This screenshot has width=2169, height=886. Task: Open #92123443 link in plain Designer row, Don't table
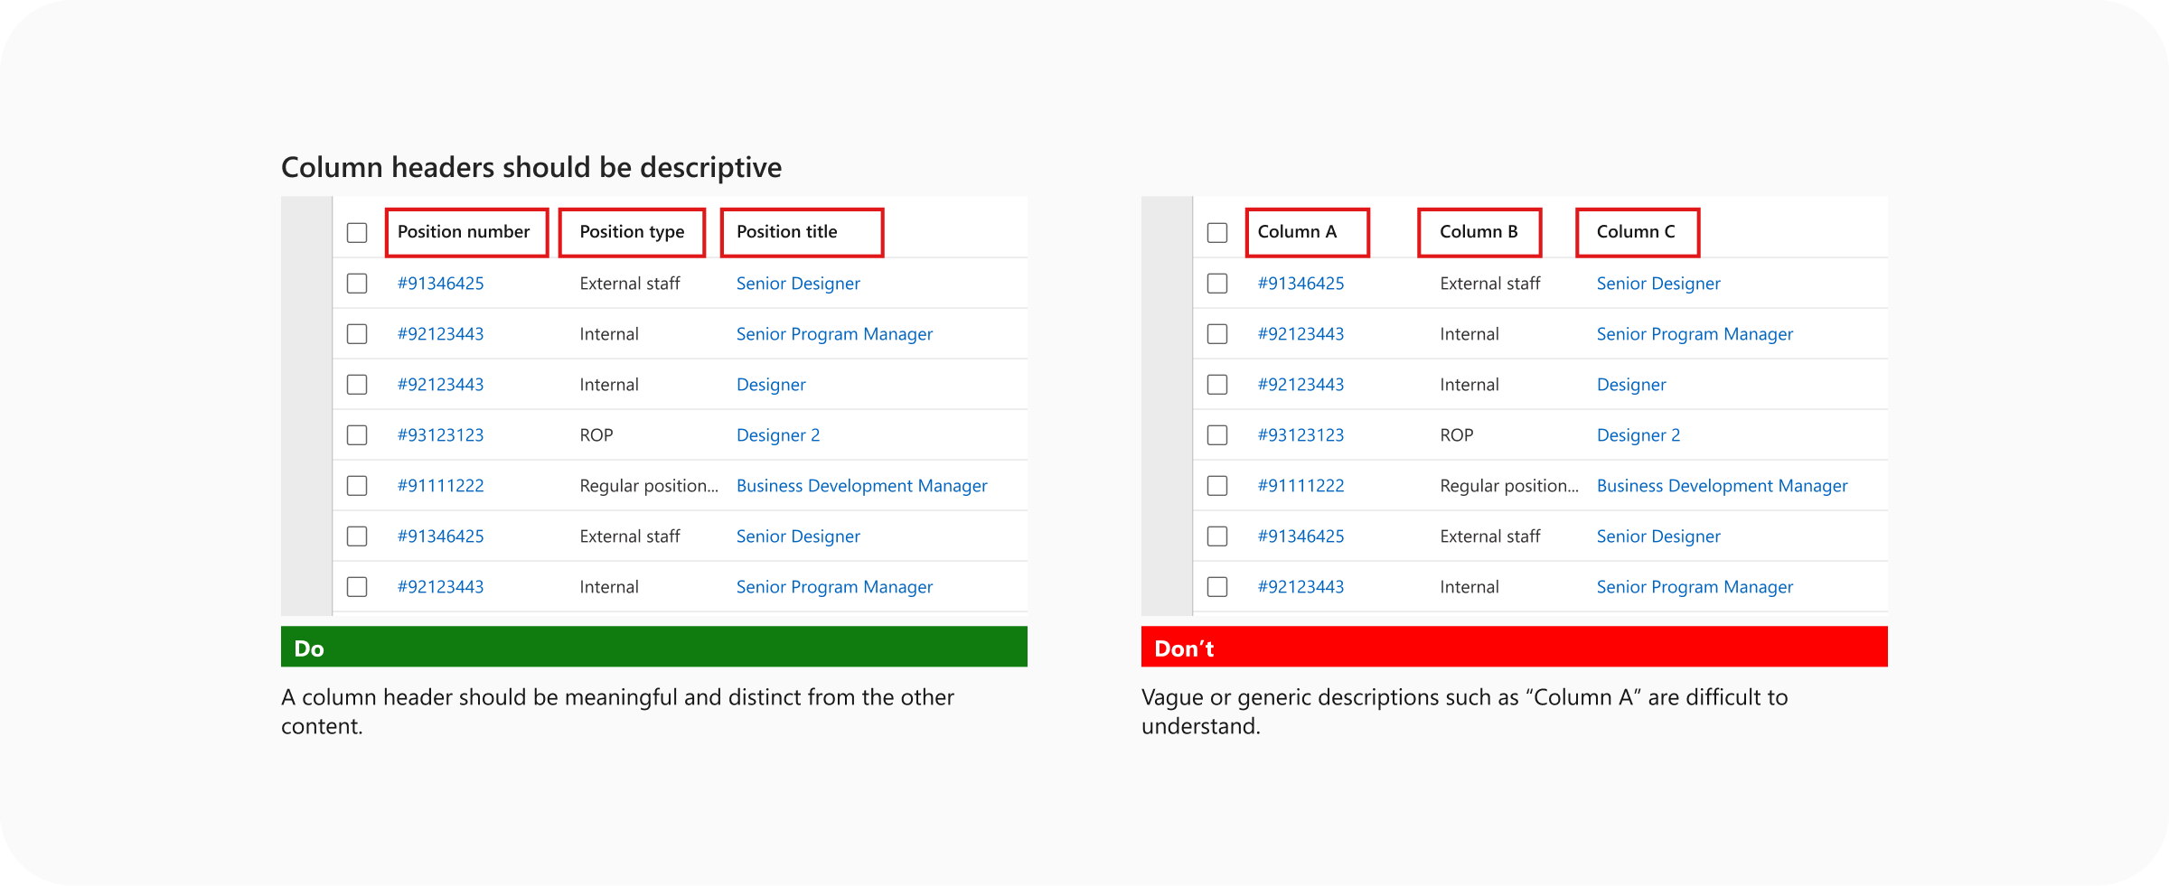[1301, 385]
